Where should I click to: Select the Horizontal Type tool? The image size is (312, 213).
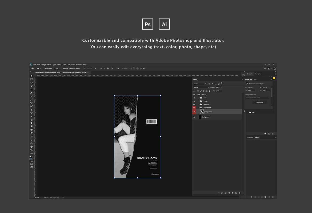pos(31,133)
